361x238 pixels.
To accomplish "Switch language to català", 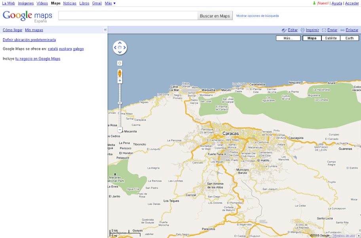I will pos(53,49).
